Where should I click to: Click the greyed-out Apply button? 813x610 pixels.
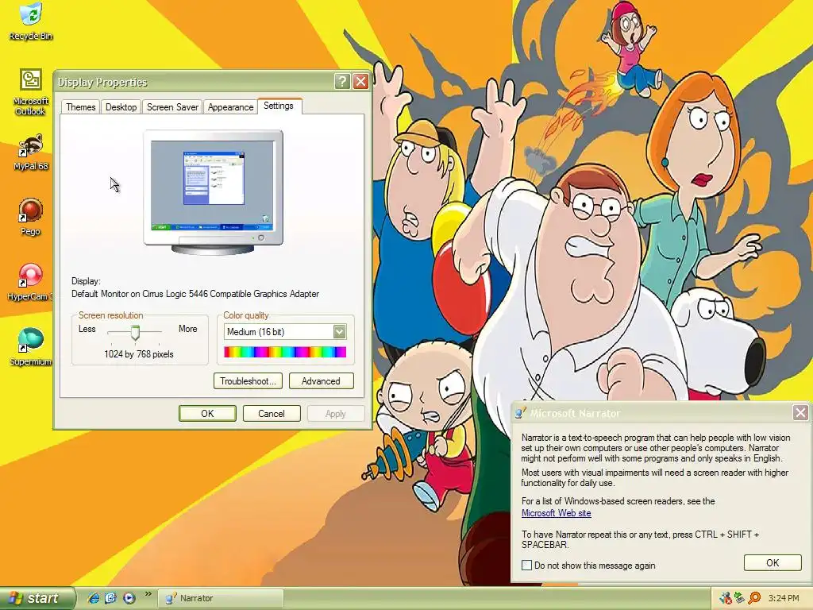336,413
